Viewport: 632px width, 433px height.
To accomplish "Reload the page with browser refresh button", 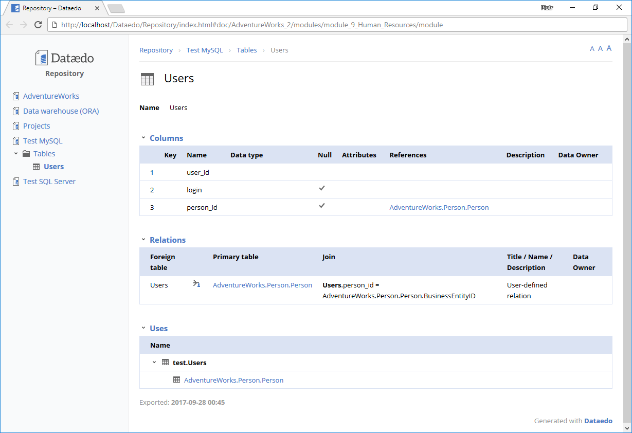I will 38,25.
